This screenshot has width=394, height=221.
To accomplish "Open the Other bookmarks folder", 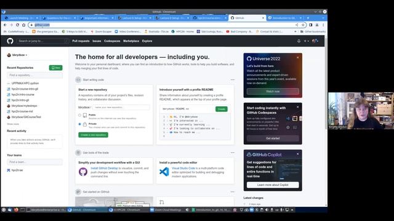I will pyautogui.click(x=313, y=31).
